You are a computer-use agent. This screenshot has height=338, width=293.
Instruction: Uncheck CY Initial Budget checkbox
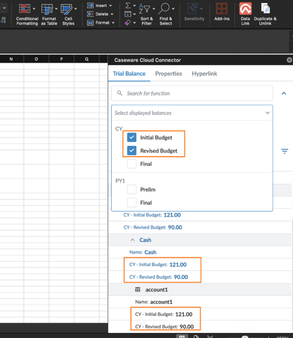[x=132, y=137]
